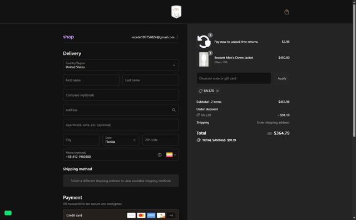This screenshot has width=356, height=220.
Task: Open the Country/Region dropdown
Action: click(x=121, y=65)
